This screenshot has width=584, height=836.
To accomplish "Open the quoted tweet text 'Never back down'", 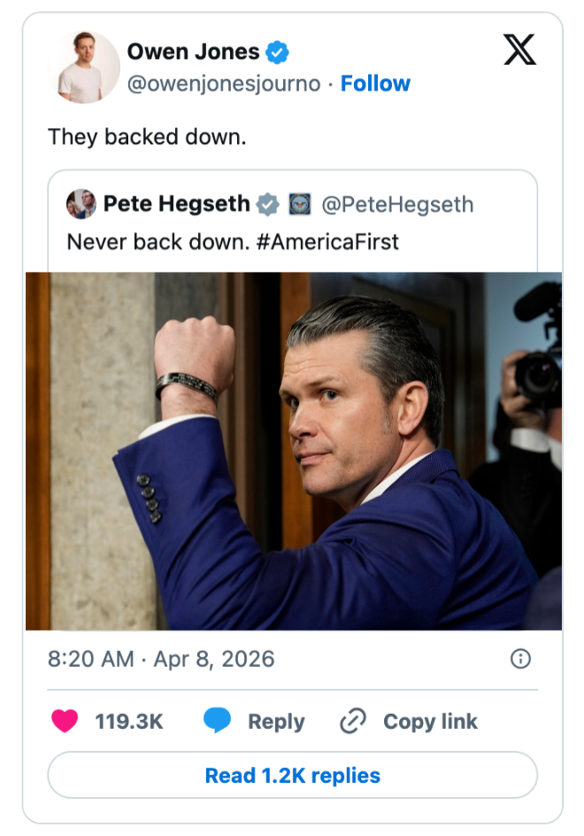I will click(233, 241).
